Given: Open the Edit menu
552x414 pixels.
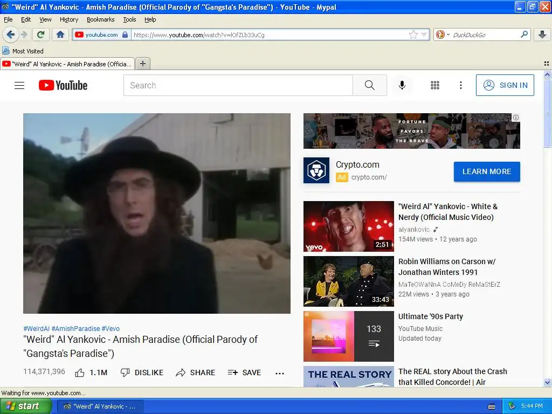Looking at the screenshot, I should click(26, 19).
